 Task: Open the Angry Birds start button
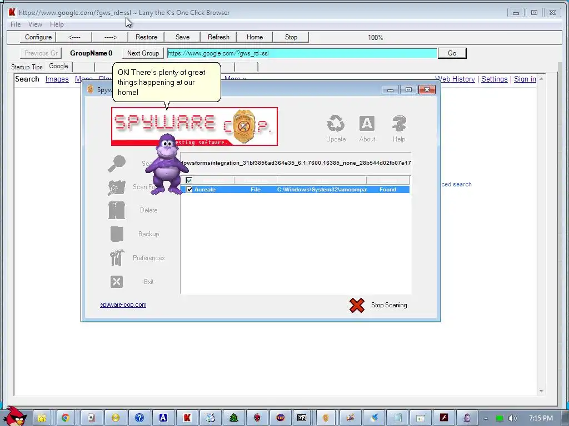coord(14,417)
